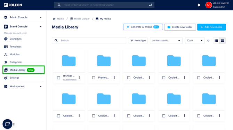Image resolution: width=233 pixels, height=130 pixels.
Task: Open options menu for BRAND folder
Action: click(x=79, y=78)
